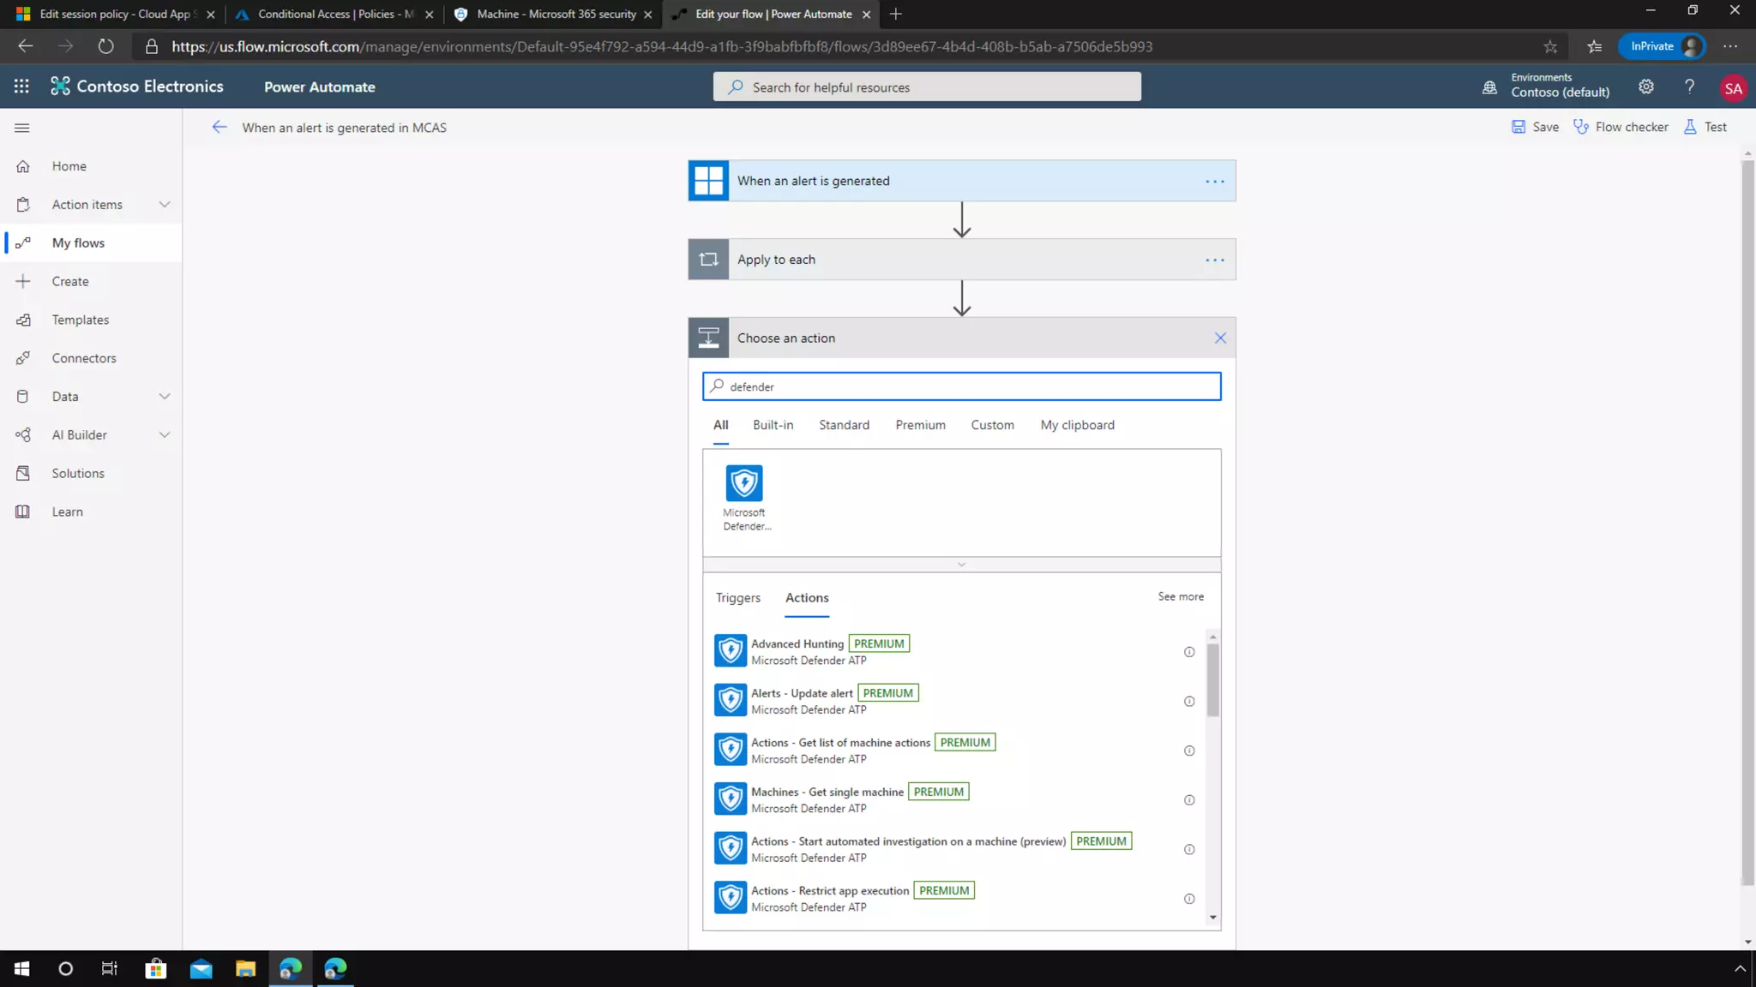Click the actions list scroll down arrow
The height and width of the screenshot is (987, 1756).
(1212, 918)
